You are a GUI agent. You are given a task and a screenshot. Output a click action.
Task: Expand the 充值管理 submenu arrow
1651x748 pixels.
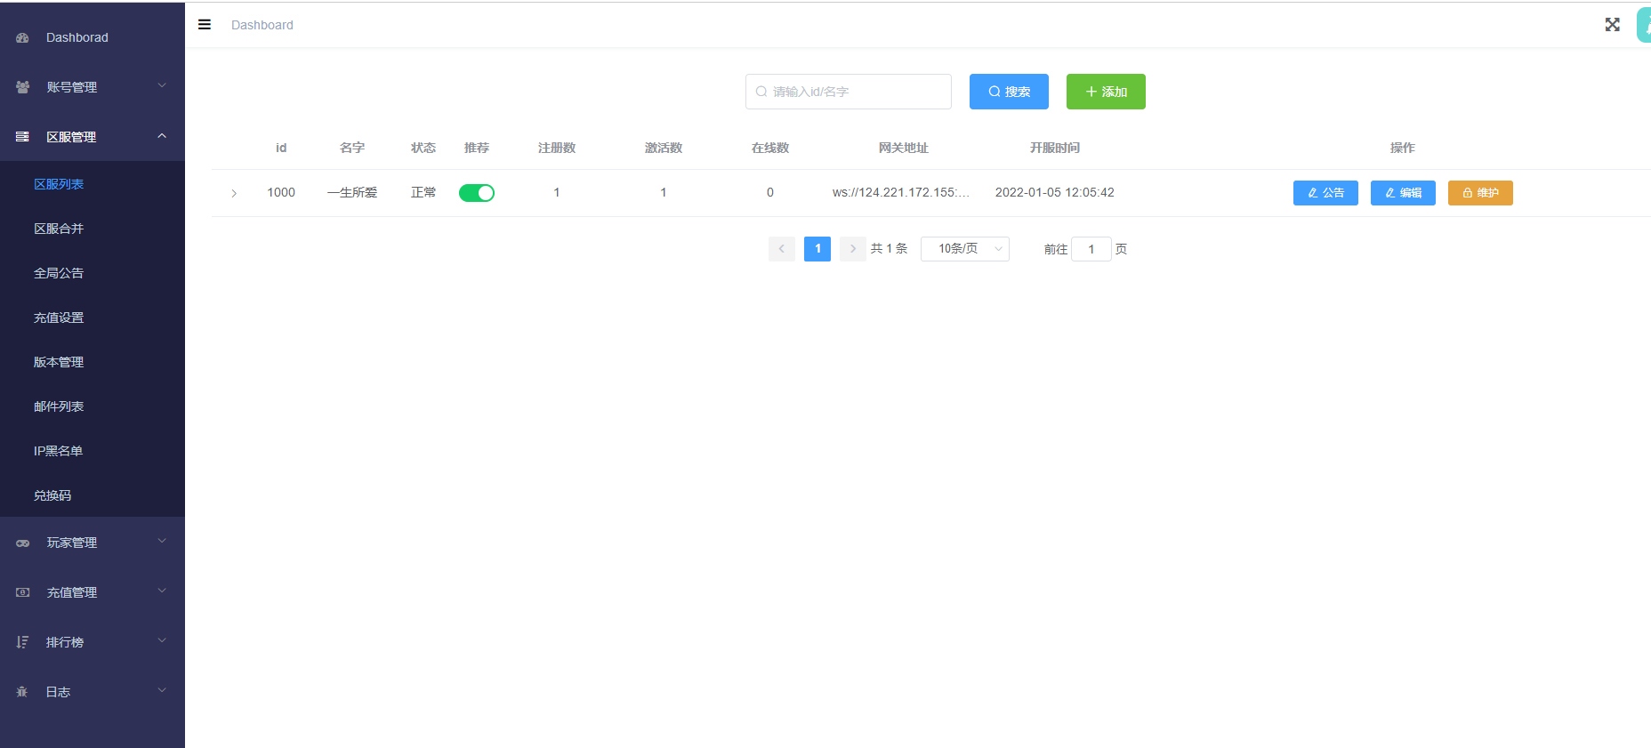coord(162,591)
